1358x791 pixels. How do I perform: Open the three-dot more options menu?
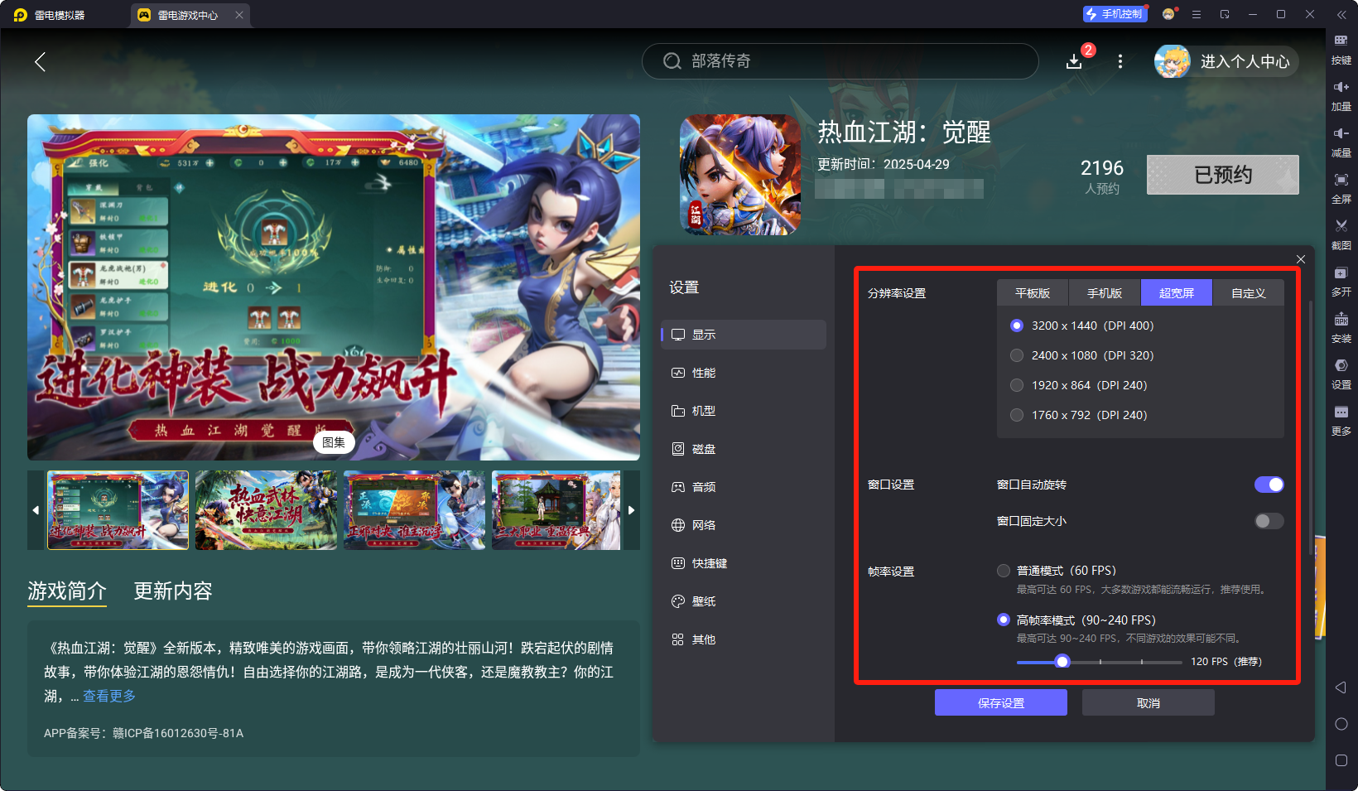coord(1120,61)
